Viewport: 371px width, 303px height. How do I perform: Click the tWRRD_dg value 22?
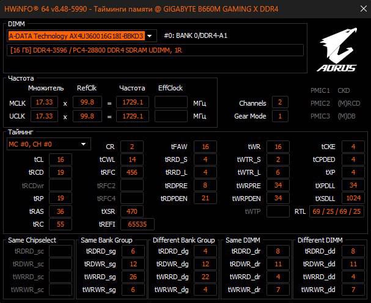coord(205,277)
